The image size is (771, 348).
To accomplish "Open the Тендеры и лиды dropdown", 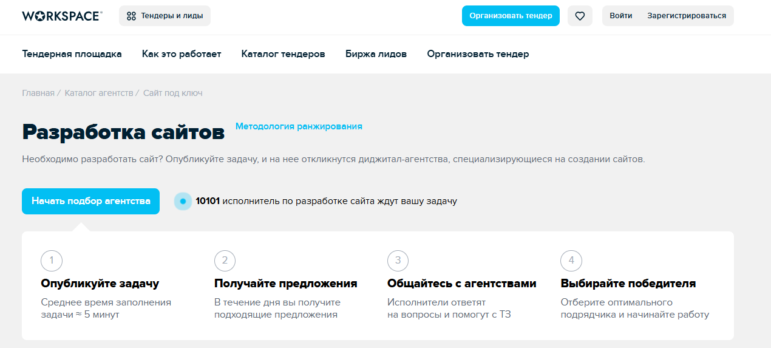I will click(165, 16).
